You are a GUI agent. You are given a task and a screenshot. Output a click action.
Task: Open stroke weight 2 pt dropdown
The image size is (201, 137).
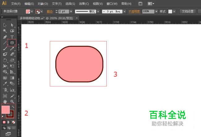coord(71,11)
